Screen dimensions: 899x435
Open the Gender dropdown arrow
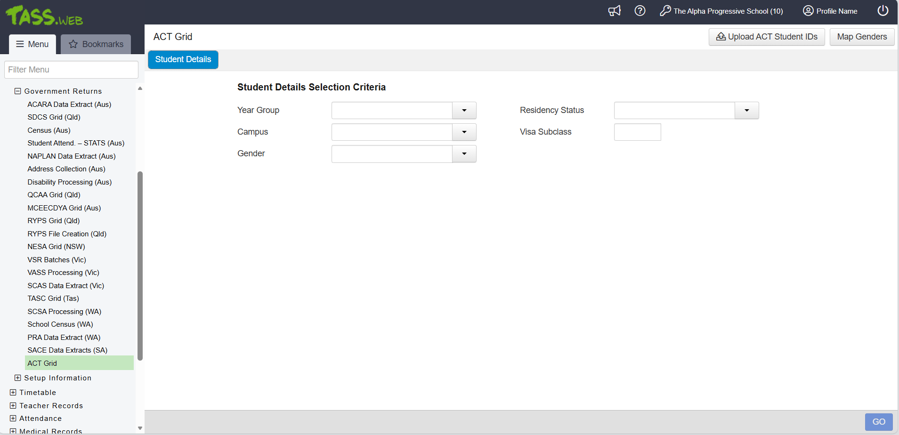pyautogui.click(x=464, y=154)
